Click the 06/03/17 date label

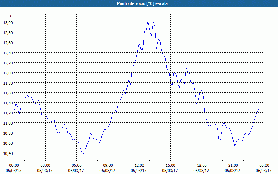[x=264, y=171]
